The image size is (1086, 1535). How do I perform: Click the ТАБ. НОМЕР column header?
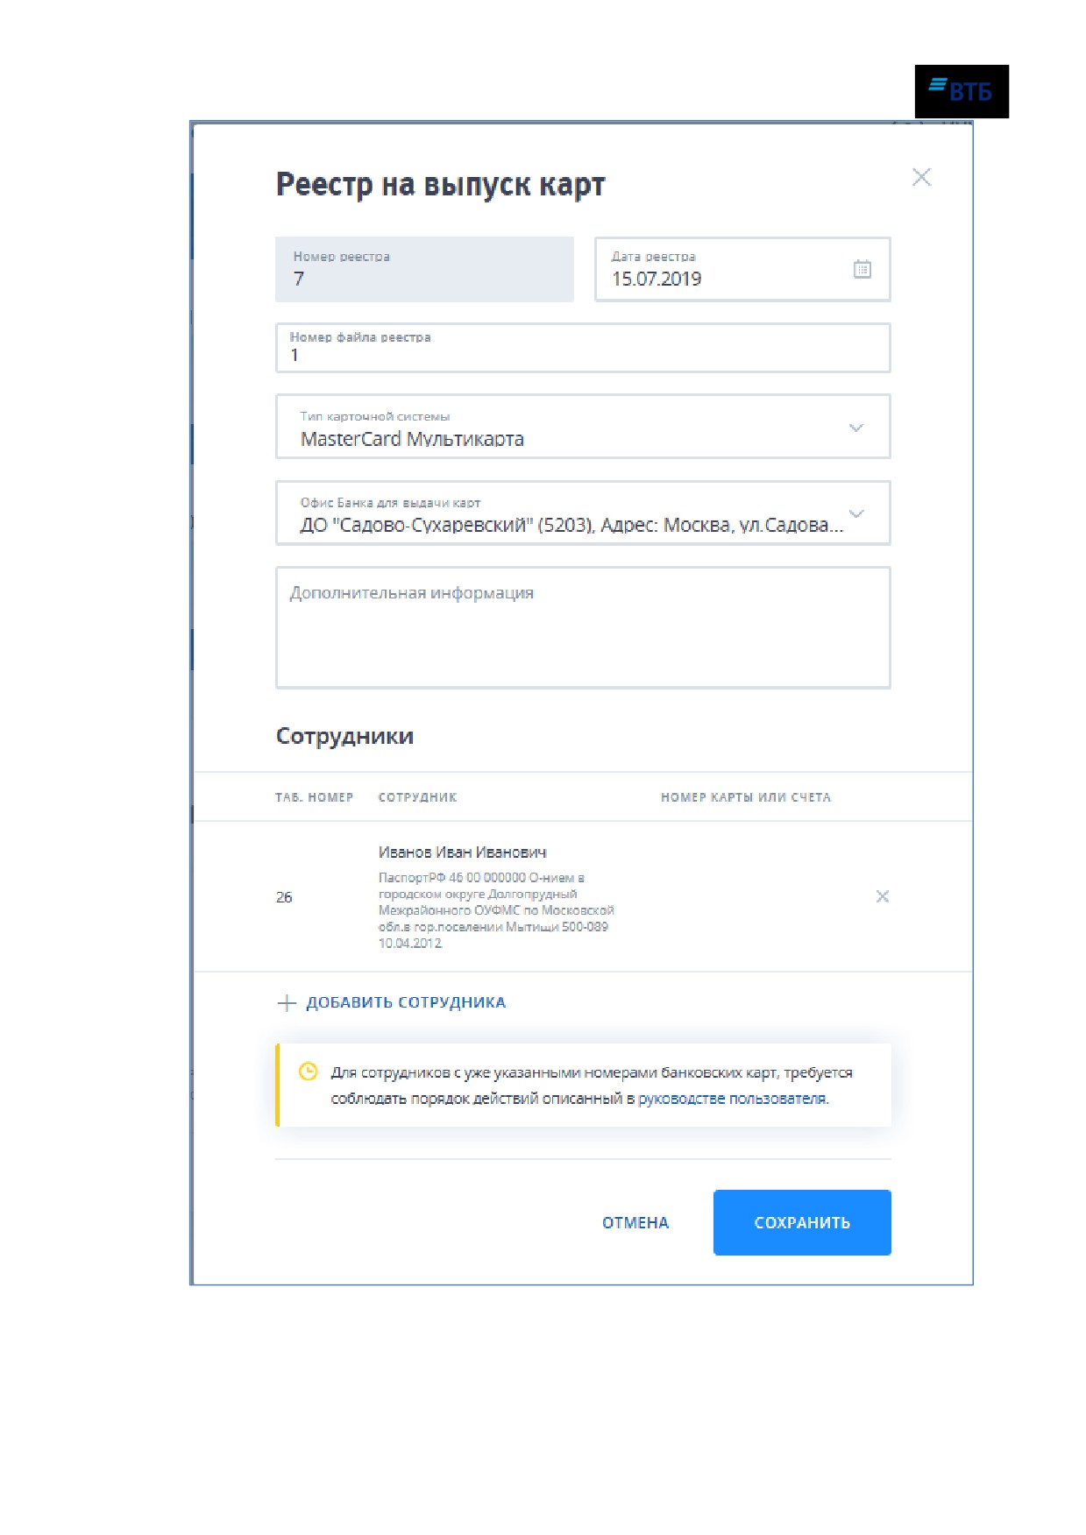(x=314, y=797)
